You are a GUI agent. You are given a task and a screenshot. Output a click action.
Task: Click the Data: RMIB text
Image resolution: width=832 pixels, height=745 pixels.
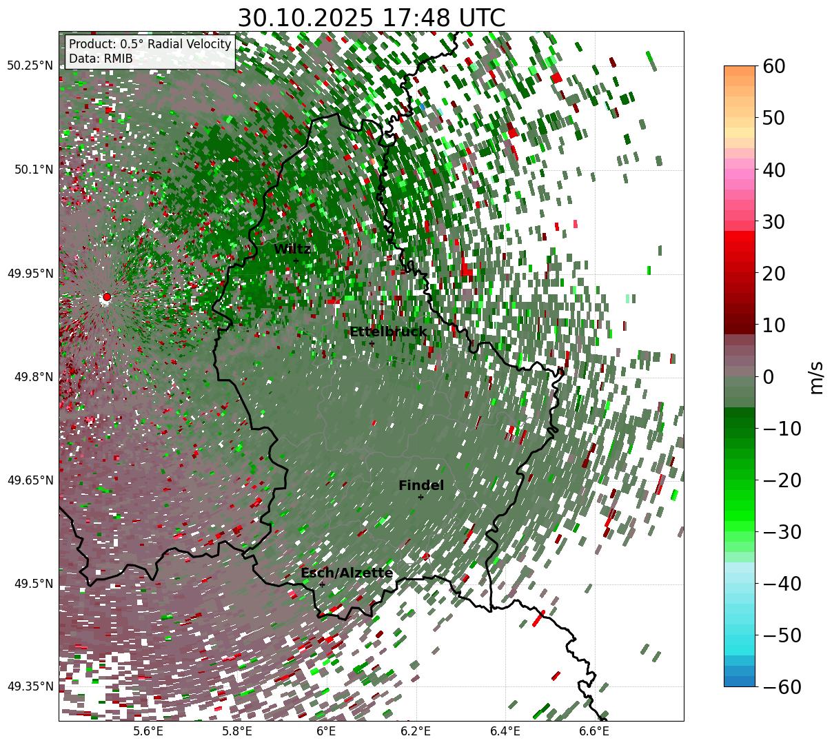(x=101, y=59)
